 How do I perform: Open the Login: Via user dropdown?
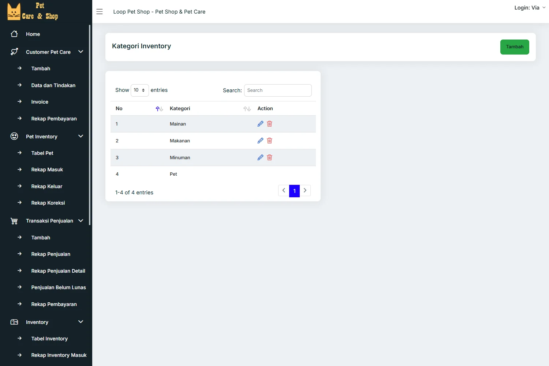tap(530, 8)
